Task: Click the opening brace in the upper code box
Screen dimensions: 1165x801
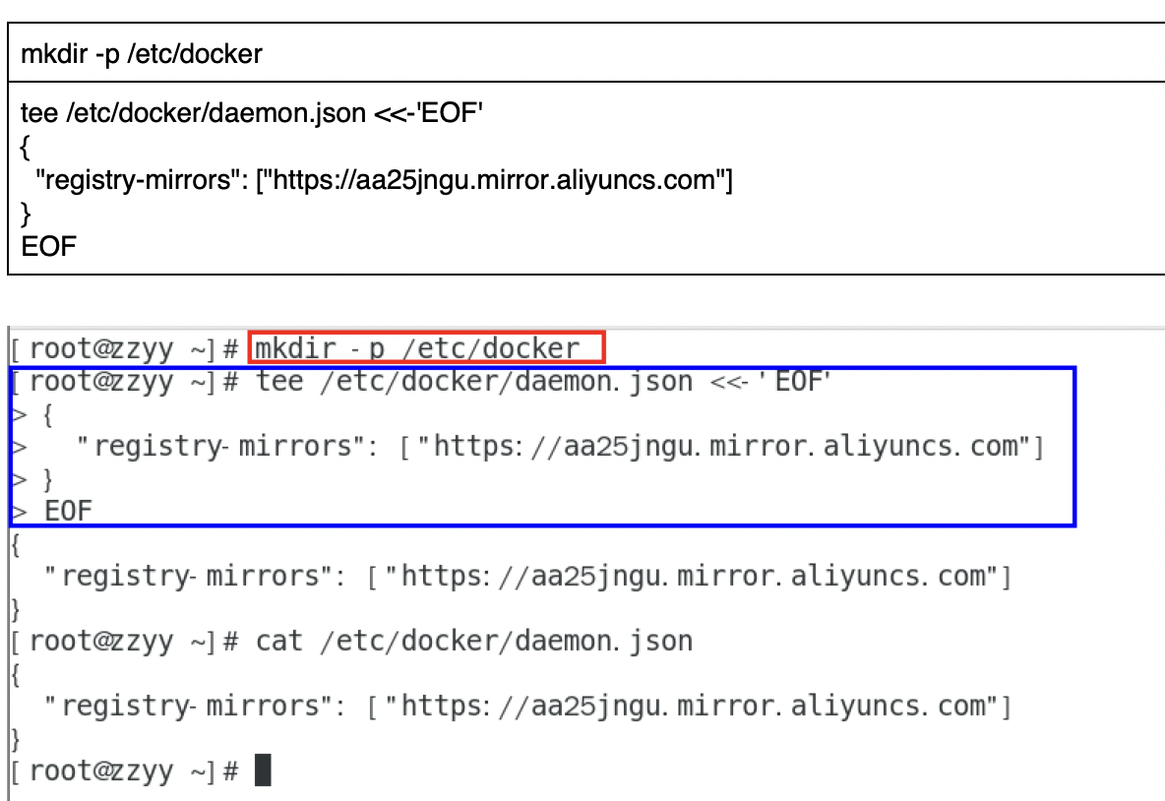Action: click(x=26, y=148)
